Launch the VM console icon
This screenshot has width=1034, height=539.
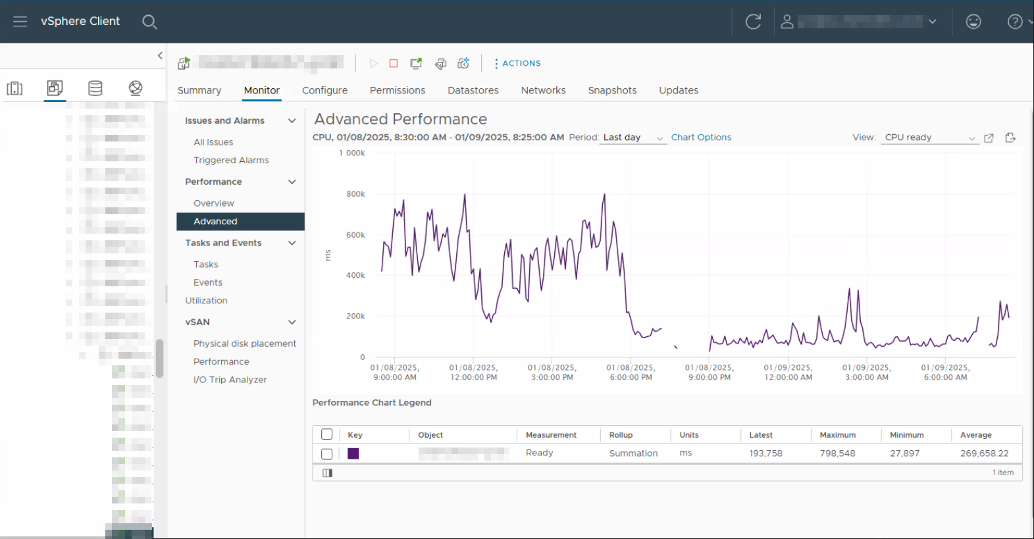(x=416, y=63)
